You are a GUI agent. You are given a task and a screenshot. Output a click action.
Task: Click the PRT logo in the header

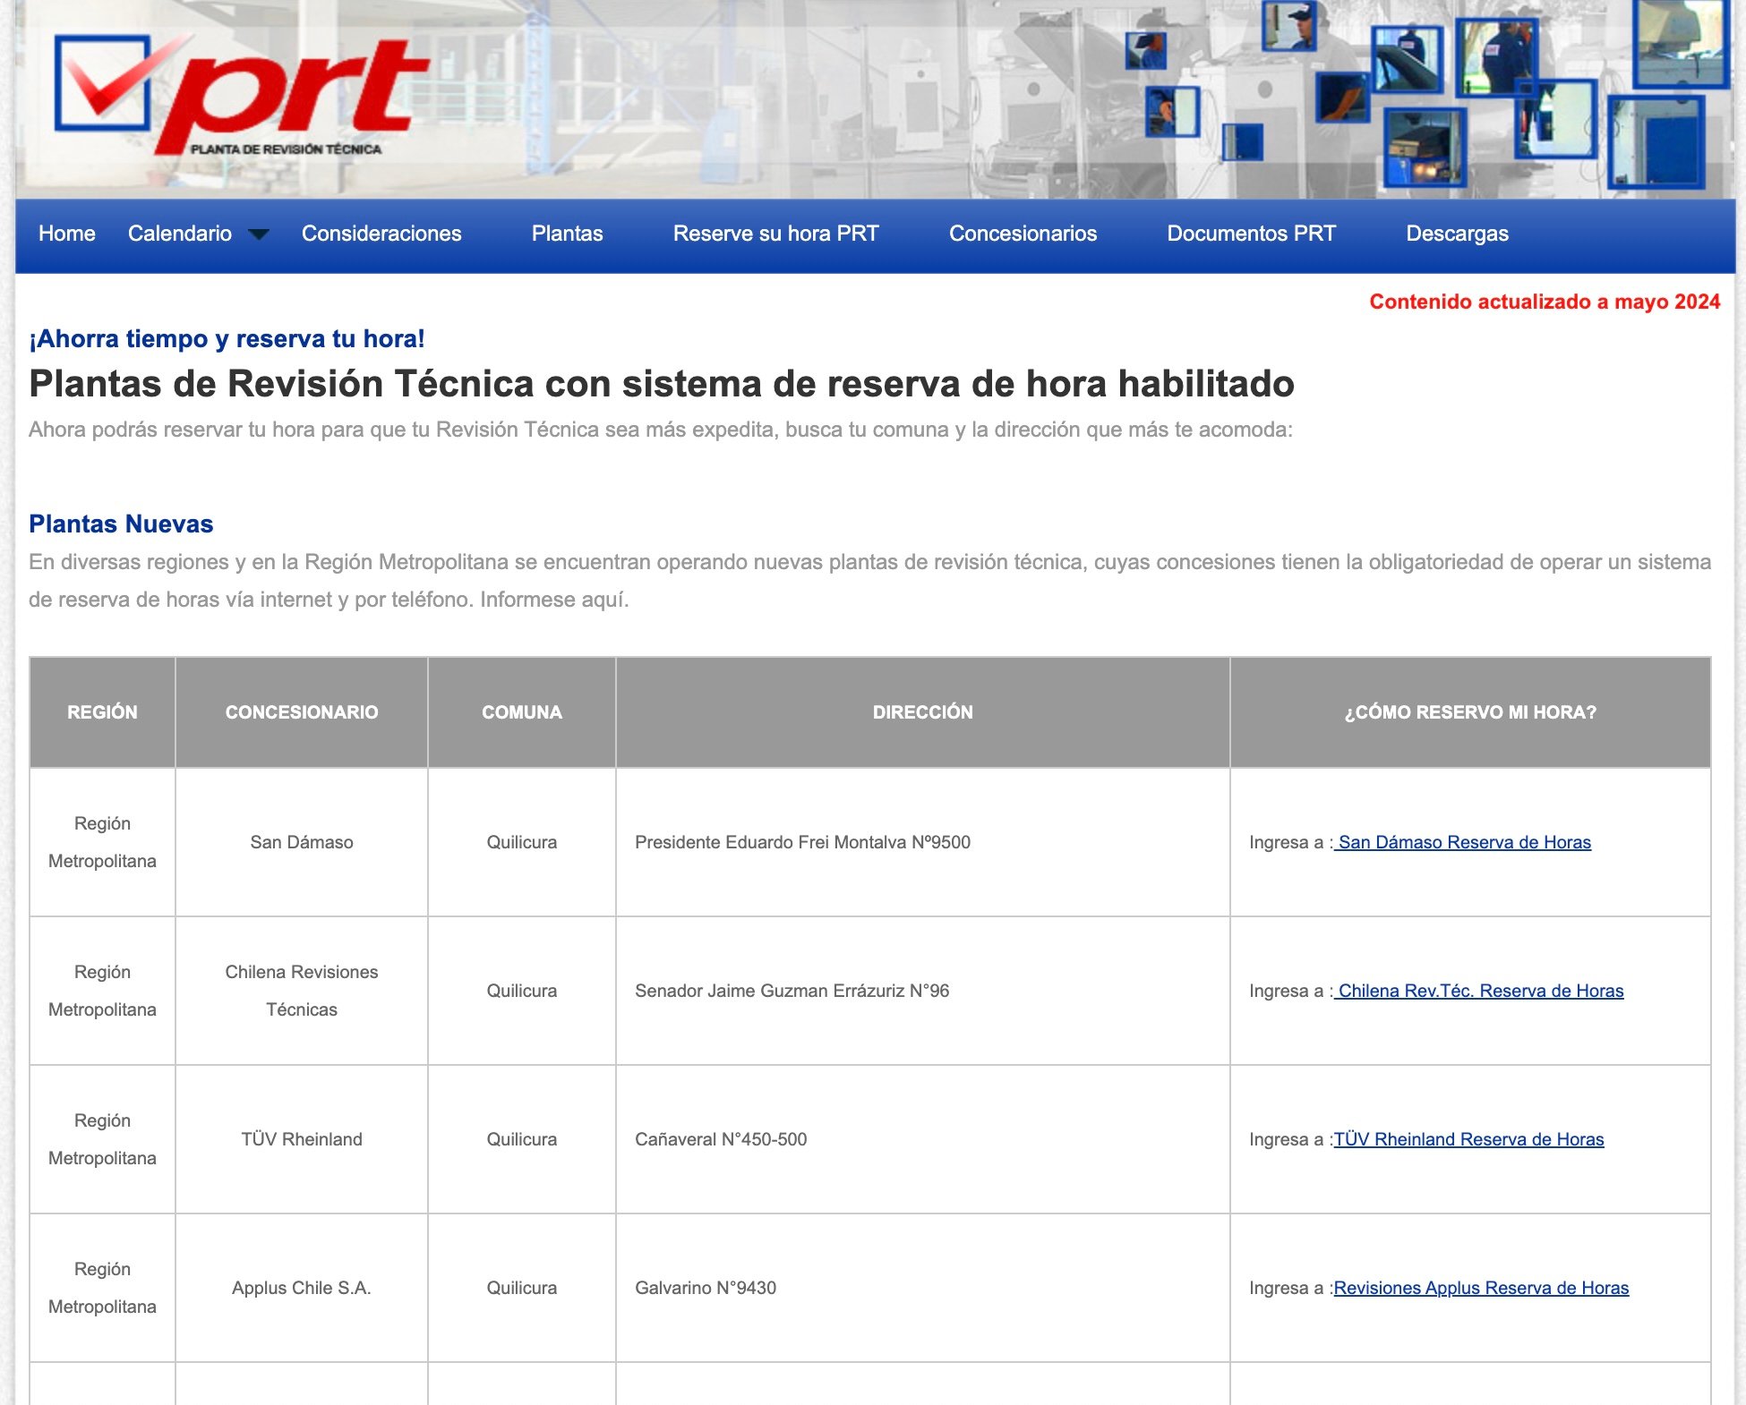click(242, 97)
